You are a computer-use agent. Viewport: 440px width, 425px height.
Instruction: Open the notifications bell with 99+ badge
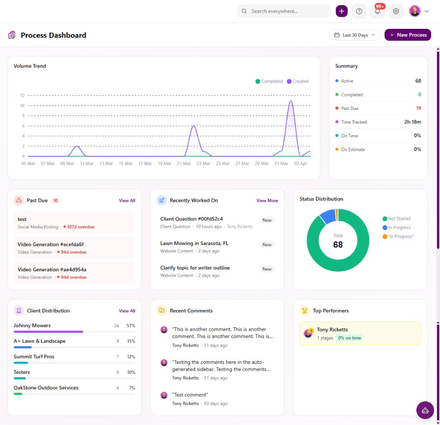[377, 11]
